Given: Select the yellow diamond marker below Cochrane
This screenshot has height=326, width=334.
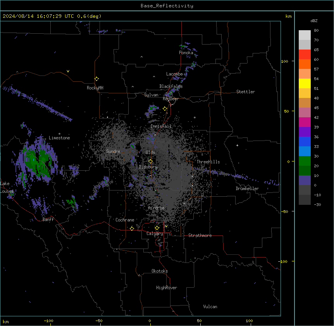Looking at the screenshot, I should (x=132, y=228).
